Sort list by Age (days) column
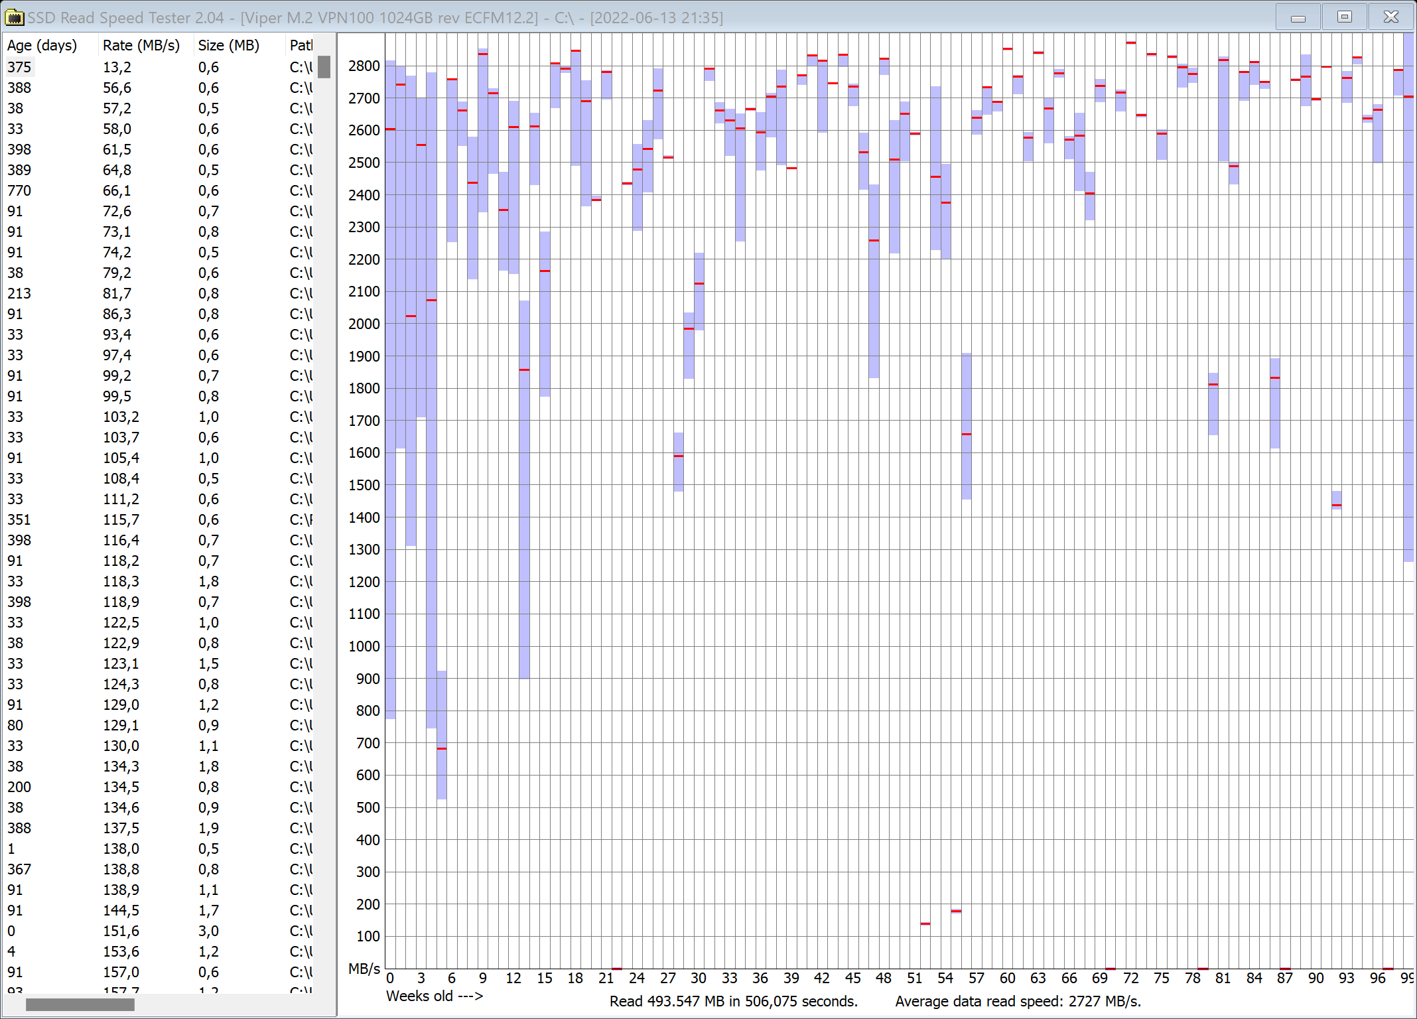 click(x=42, y=45)
